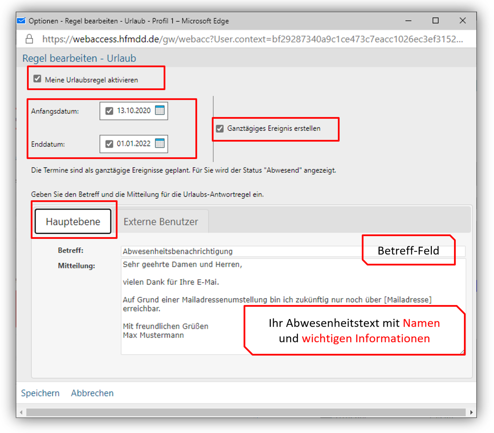Click the Mitteilung resize grip corner
Screen dimensions: 494x433
pos(462,352)
